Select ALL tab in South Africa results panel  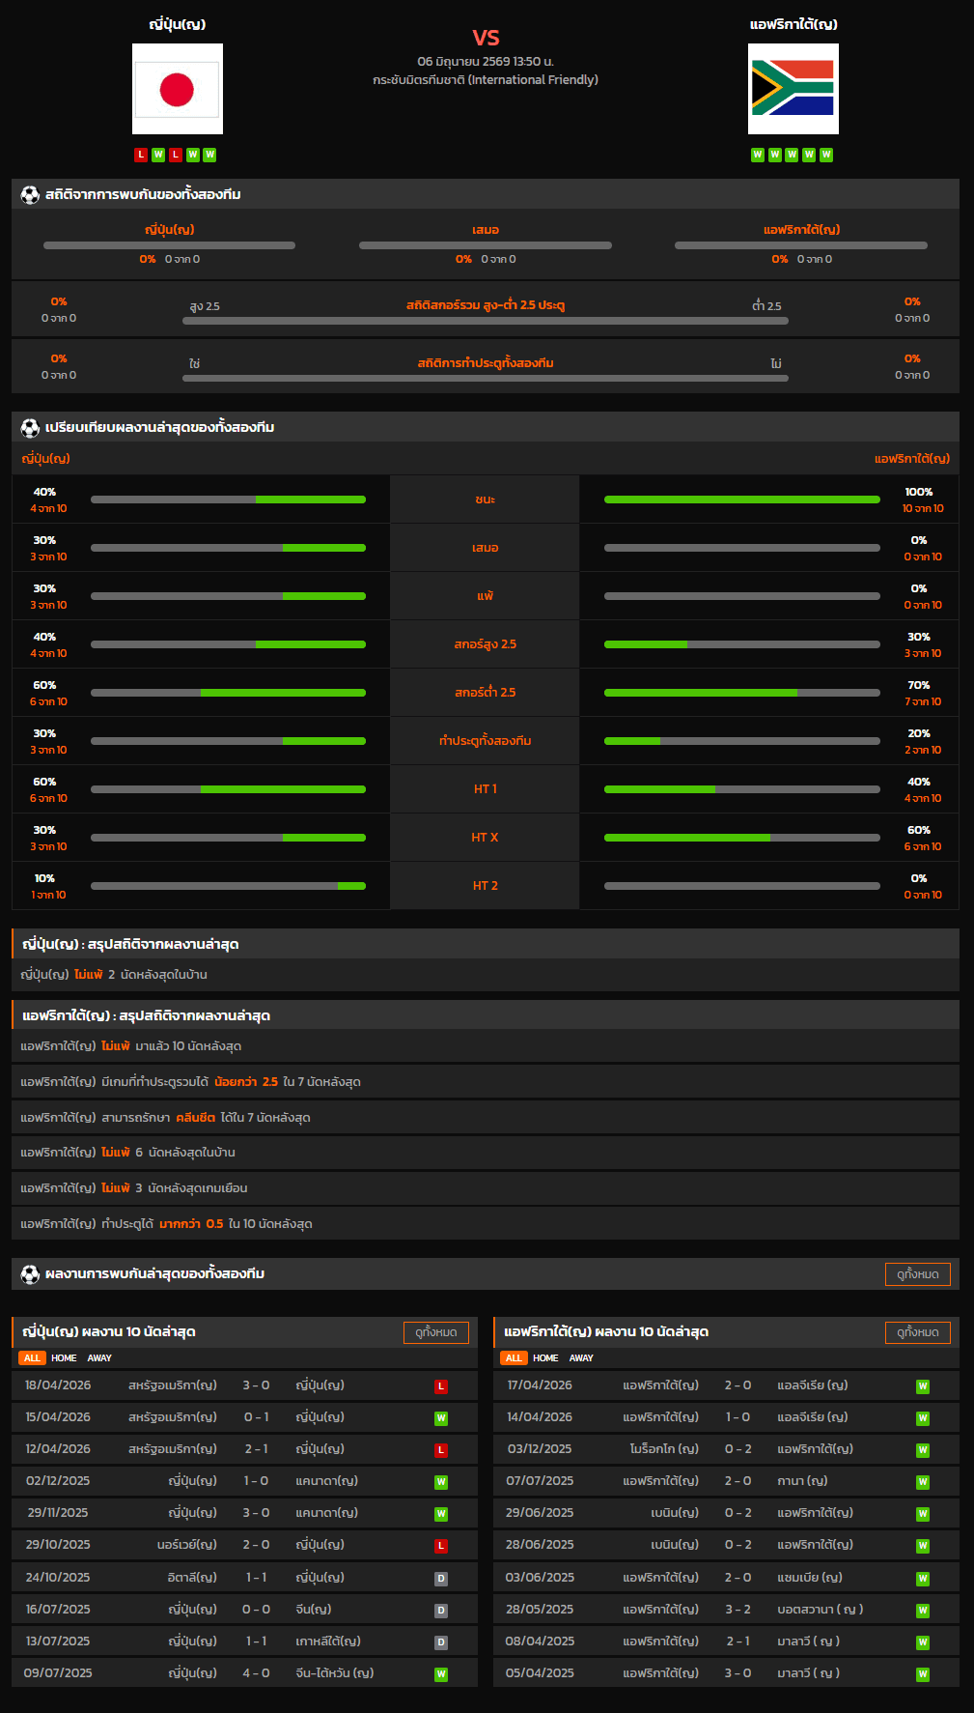click(x=514, y=1358)
